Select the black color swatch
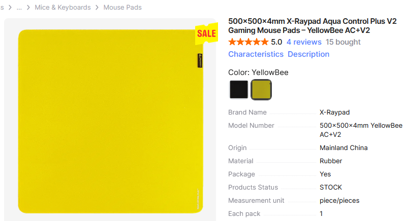403x221 pixels. click(x=239, y=90)
